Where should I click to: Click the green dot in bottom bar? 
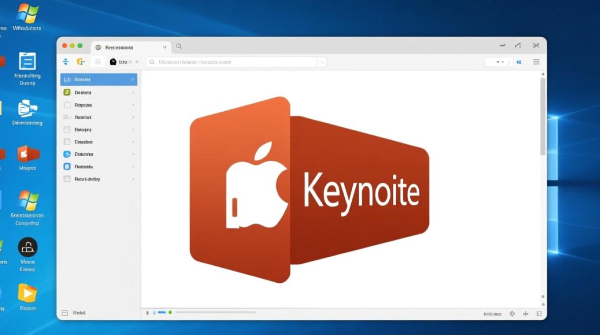[170, 312]
